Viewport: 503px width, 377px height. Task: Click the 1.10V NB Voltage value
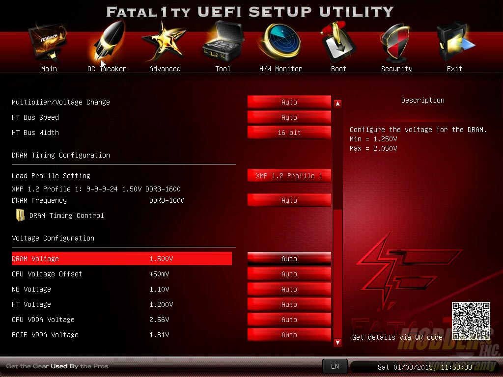[x=159, y=289]
